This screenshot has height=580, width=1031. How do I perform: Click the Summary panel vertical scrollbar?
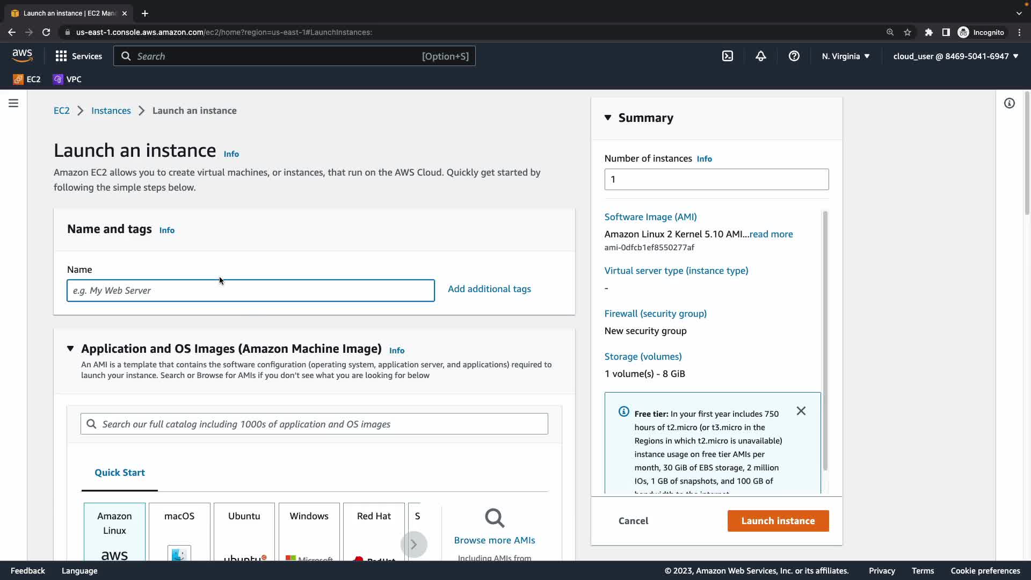(x=825, y=341)
